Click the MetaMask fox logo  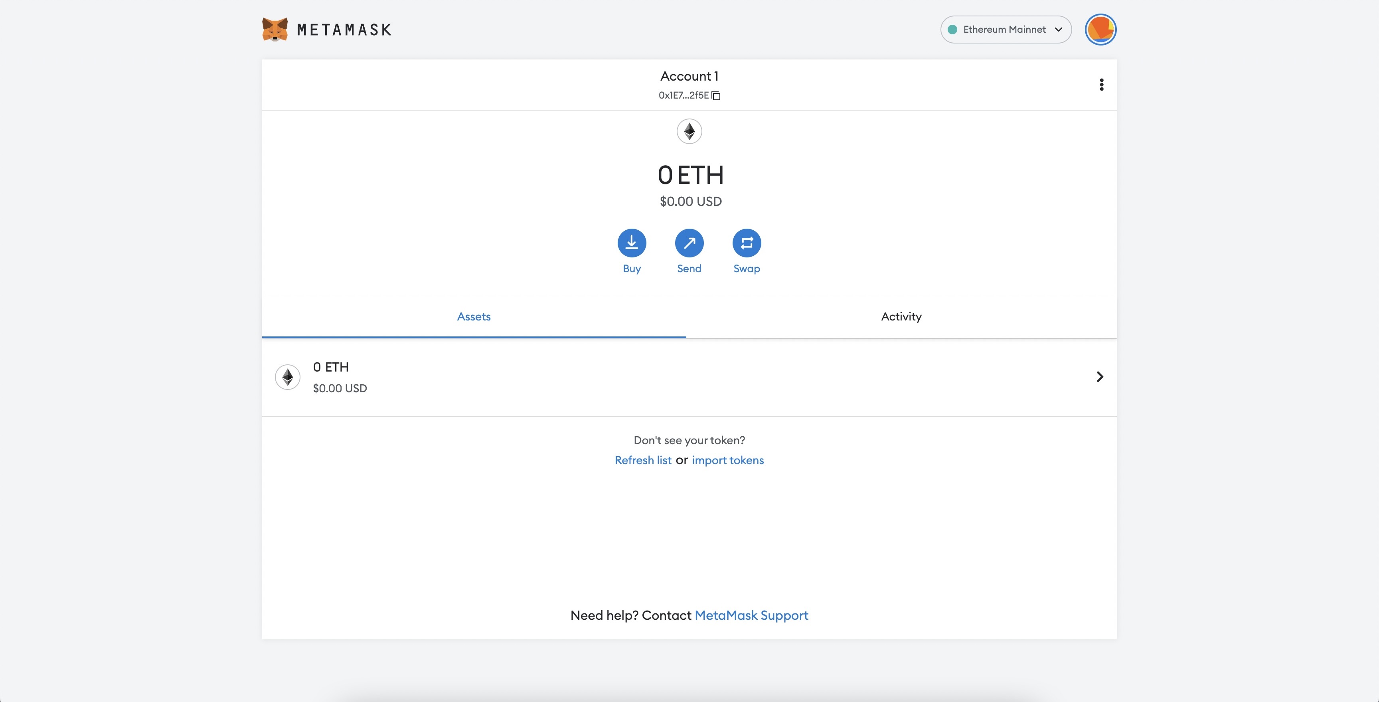[275, 30]
